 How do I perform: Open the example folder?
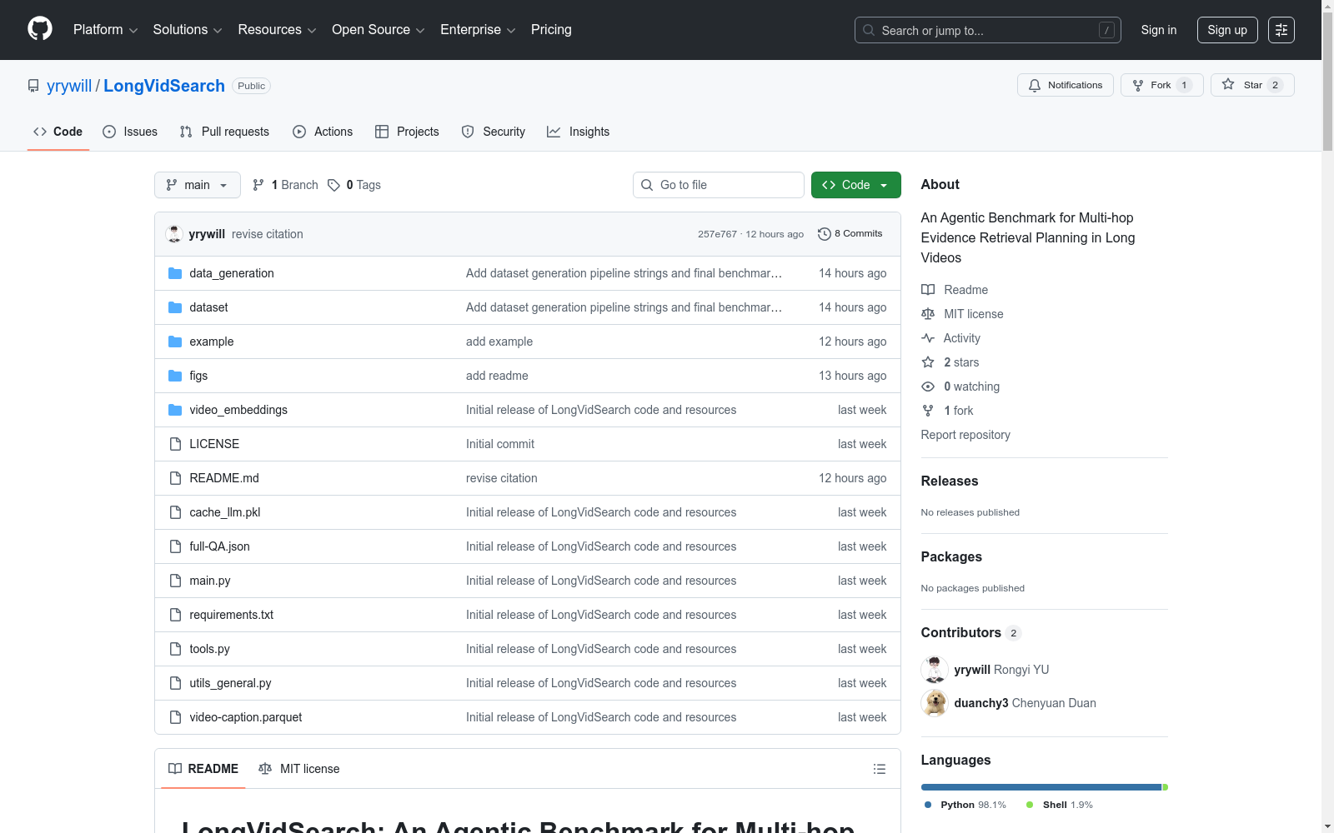pyautogui.click(x=212, y=342)
